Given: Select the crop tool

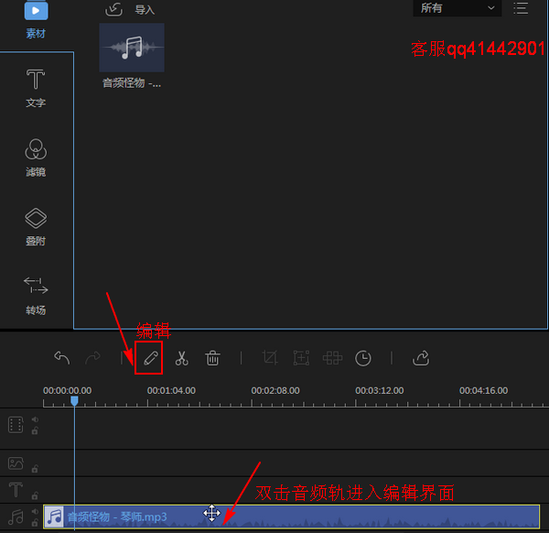Looking at the screenshot, I should (x=270, y=358).
